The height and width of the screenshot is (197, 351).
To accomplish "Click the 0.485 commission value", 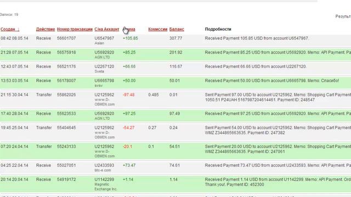I will coord(154,95).
